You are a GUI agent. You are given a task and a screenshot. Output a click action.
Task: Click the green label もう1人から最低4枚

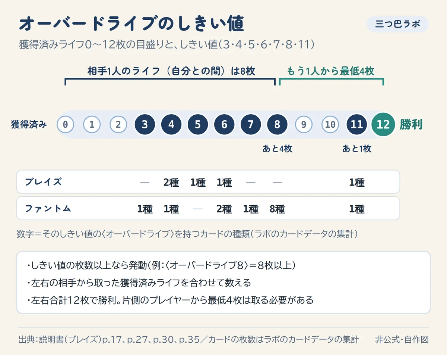pos(331,71)
